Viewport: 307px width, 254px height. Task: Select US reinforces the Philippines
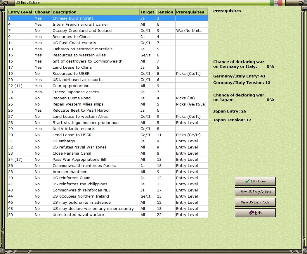coord(107,184)
